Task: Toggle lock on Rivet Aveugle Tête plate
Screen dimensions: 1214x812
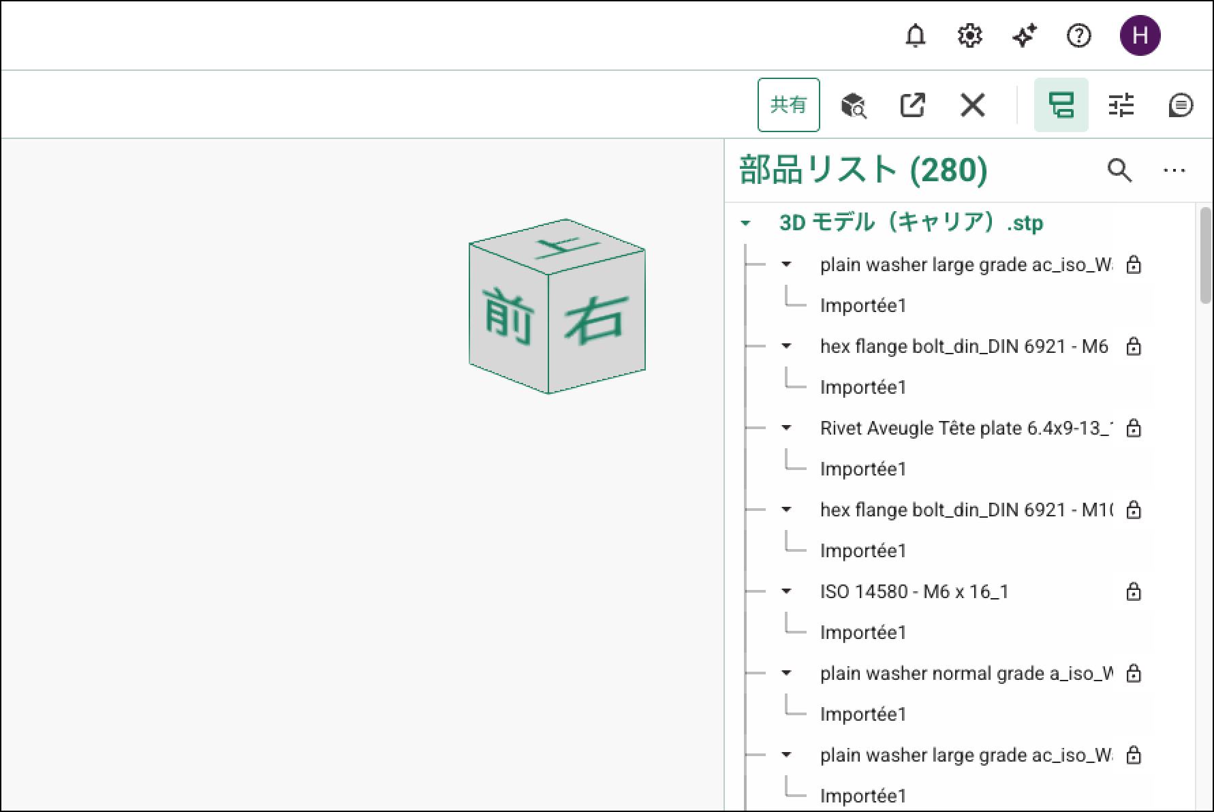Action: 1133,428
